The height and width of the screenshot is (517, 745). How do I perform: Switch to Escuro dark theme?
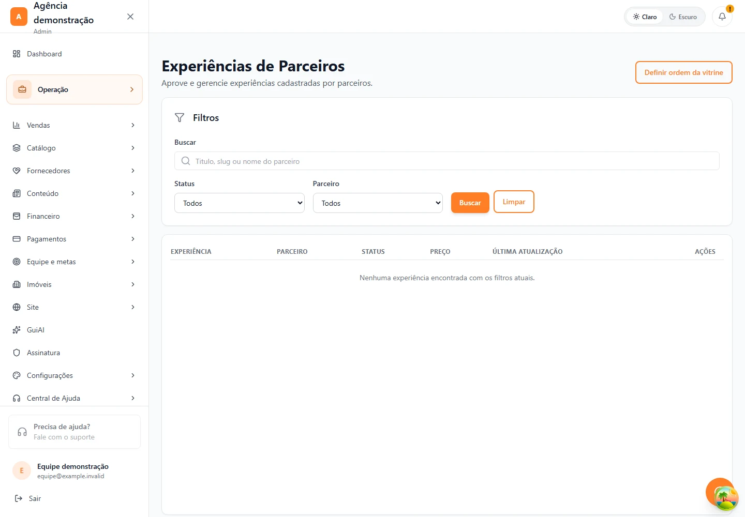(683, 17)
